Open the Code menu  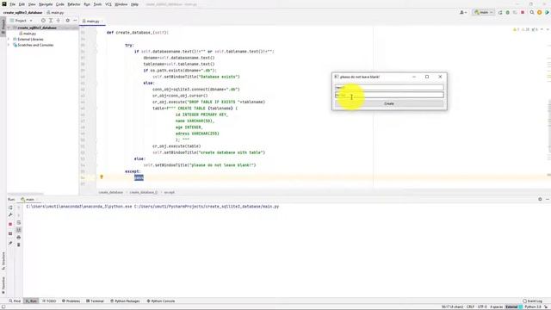[x=60, y=4]
